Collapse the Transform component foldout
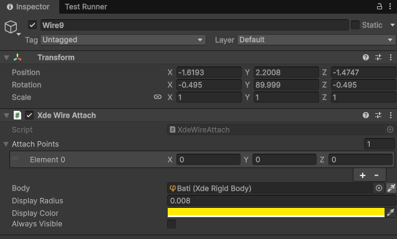 coord(6,58)
